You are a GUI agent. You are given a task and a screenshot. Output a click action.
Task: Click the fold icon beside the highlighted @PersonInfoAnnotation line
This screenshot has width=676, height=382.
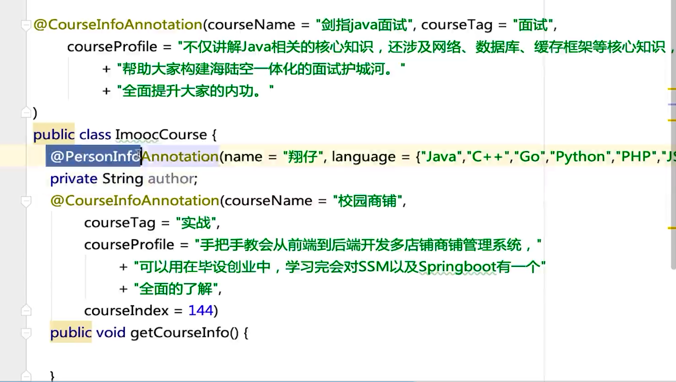point(26,155)
